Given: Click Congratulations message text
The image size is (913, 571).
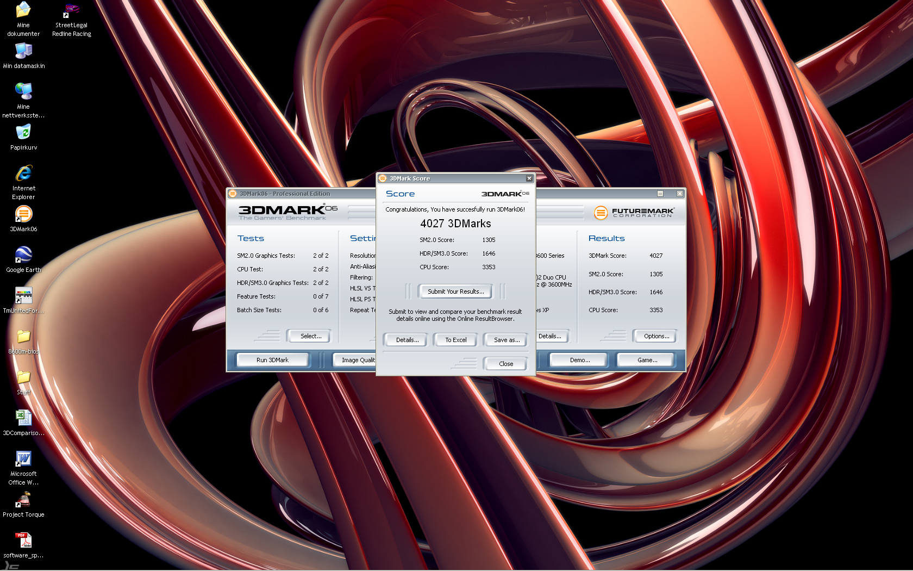Looking at the screenshot, I should tap(455, 209).
